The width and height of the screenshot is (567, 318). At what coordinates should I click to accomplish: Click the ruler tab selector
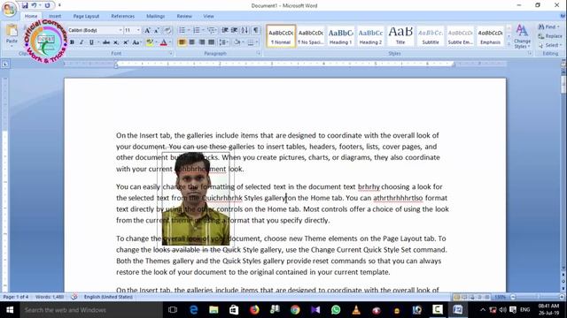click(x=5, y=64)
